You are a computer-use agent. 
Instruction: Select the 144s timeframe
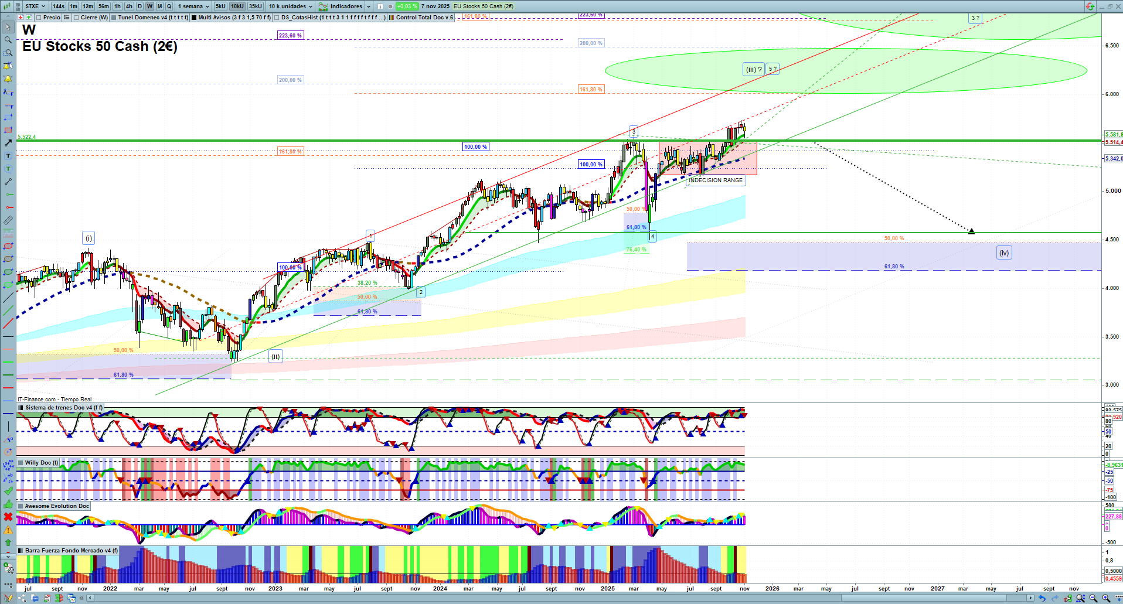tap(59, 6)
